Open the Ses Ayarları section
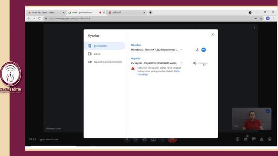278x156 pixels. tap(105, 46)
